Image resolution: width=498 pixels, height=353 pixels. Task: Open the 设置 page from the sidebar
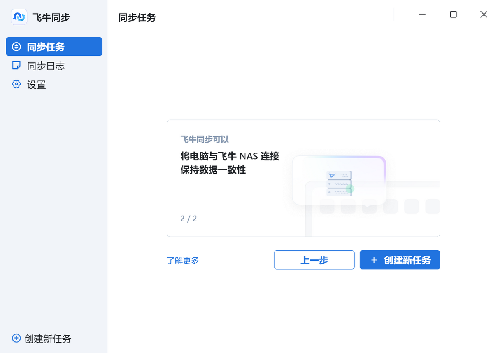[36, 84]
